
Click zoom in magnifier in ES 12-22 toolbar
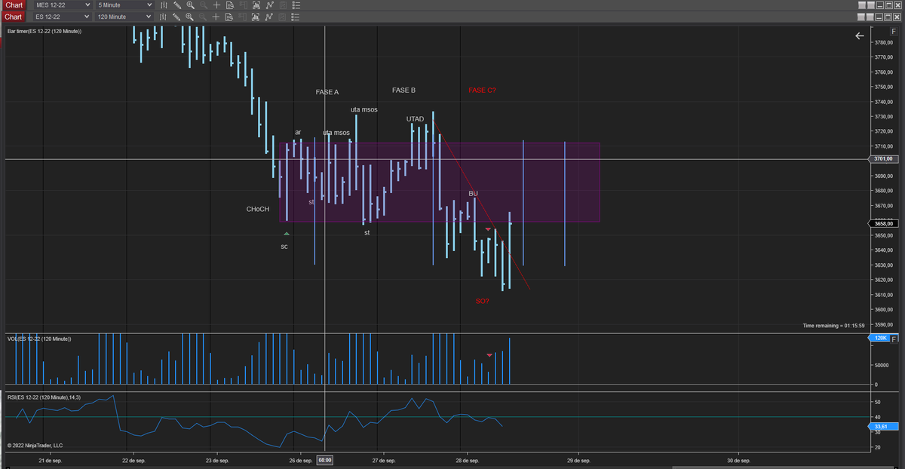pos(189,17)
